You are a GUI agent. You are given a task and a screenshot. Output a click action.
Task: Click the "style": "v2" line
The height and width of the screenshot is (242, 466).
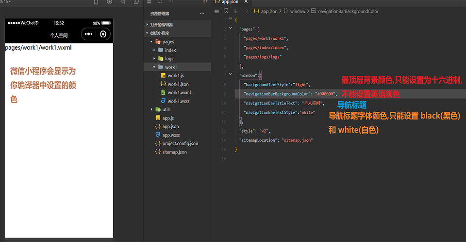click(x=255, y=131)
